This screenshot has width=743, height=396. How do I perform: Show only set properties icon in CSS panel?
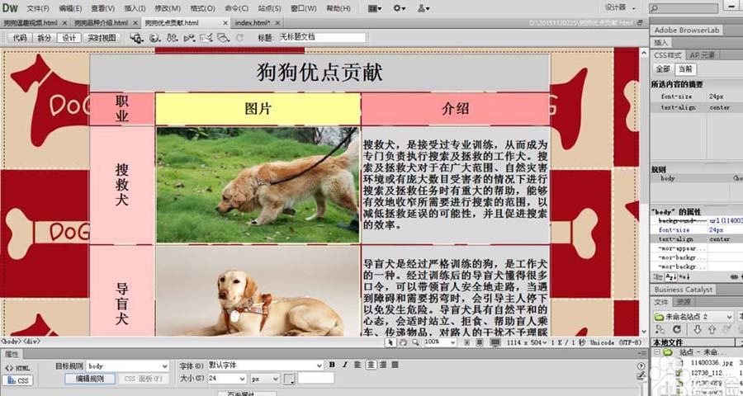pyautogui.click(x=684, y=276)
